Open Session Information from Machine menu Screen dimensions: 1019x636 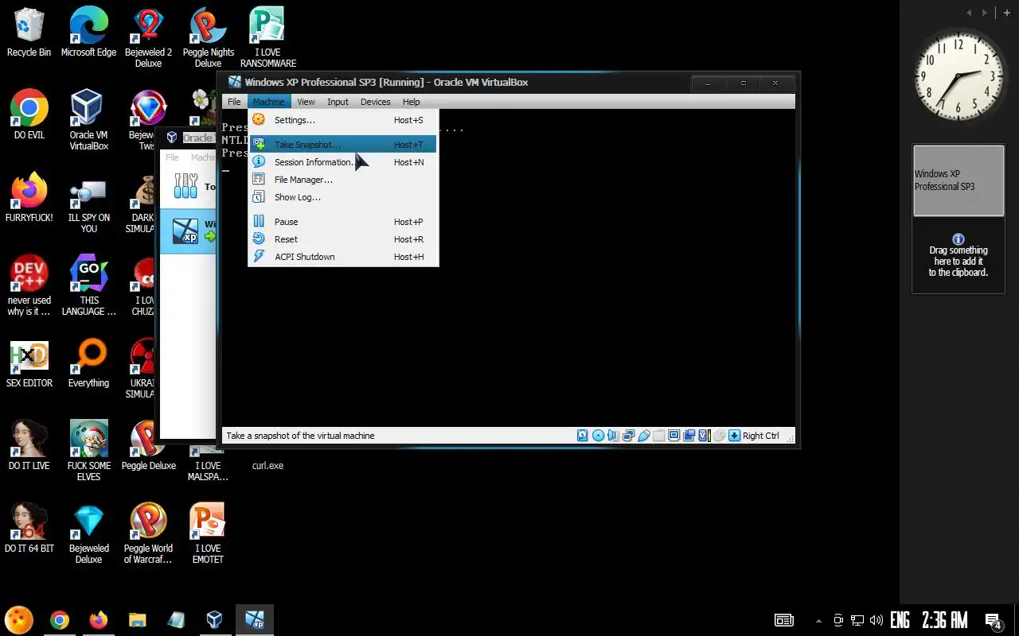(343, 162)
